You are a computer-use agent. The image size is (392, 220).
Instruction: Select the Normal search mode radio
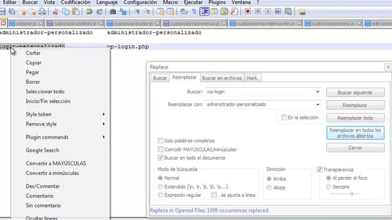tap(160, 178)
